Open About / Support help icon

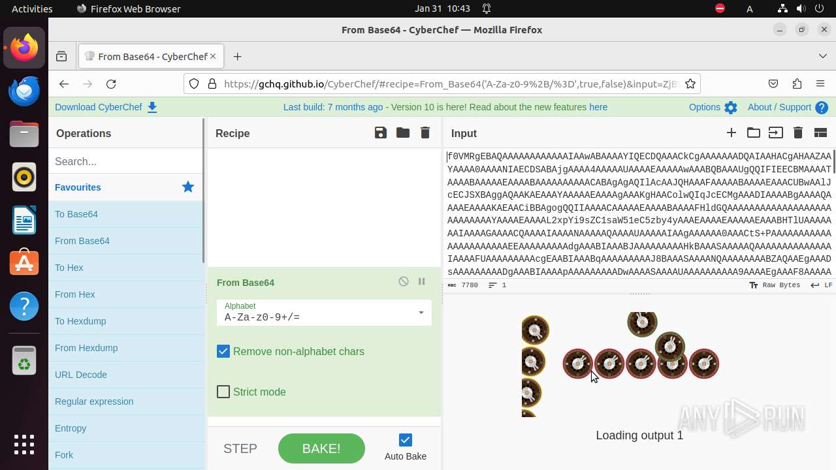[822, 108]
